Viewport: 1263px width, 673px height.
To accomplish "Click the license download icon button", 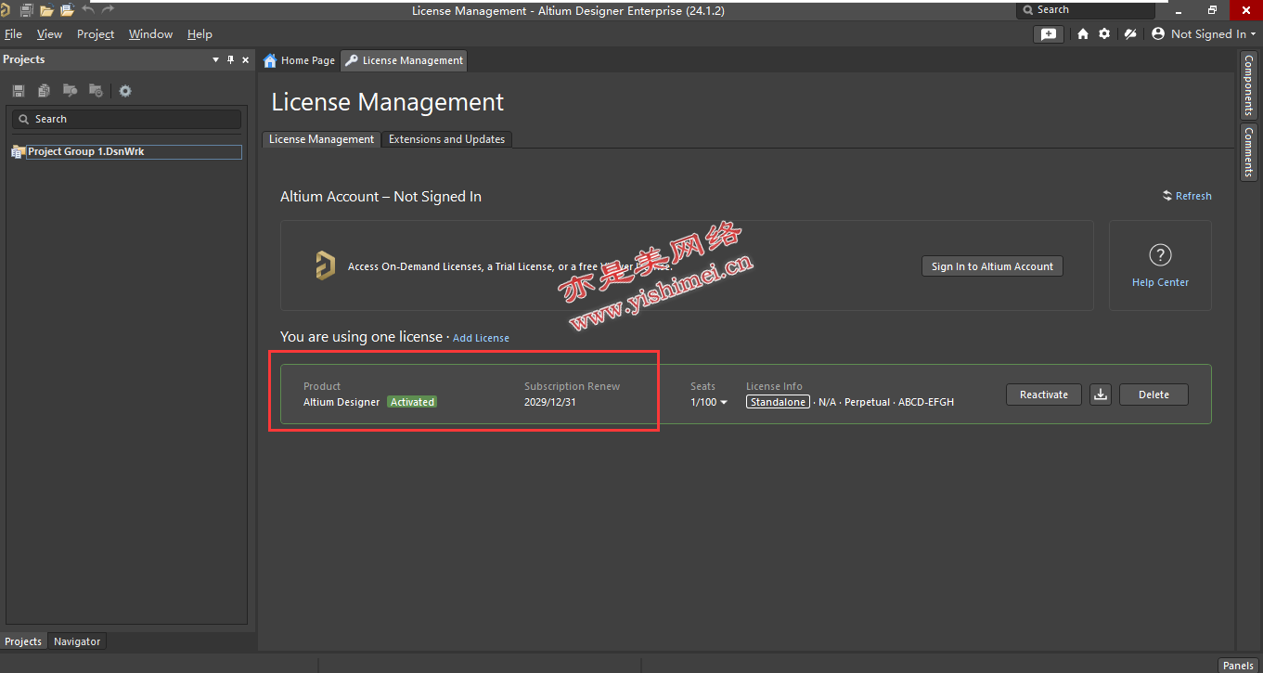I will point(1101,395).
